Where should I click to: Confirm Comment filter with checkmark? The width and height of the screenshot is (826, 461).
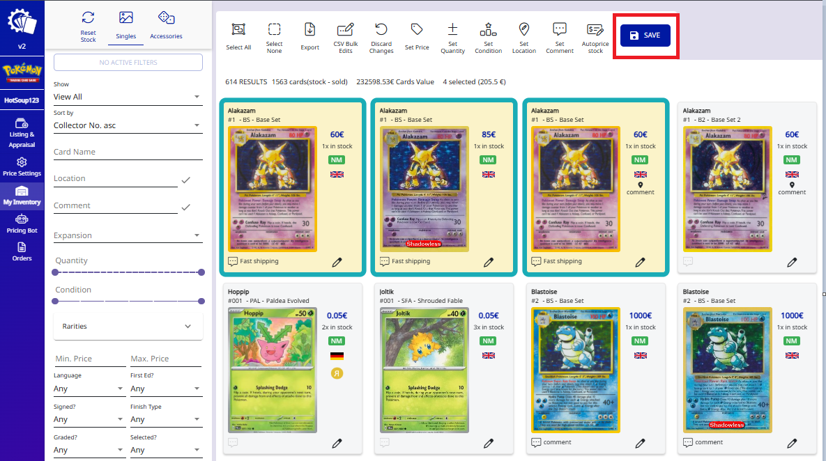[x=186, y=208]
